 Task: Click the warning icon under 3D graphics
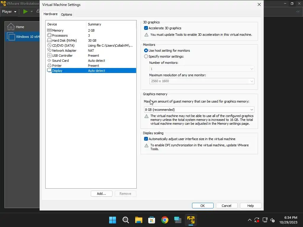[x=146, y=35]
